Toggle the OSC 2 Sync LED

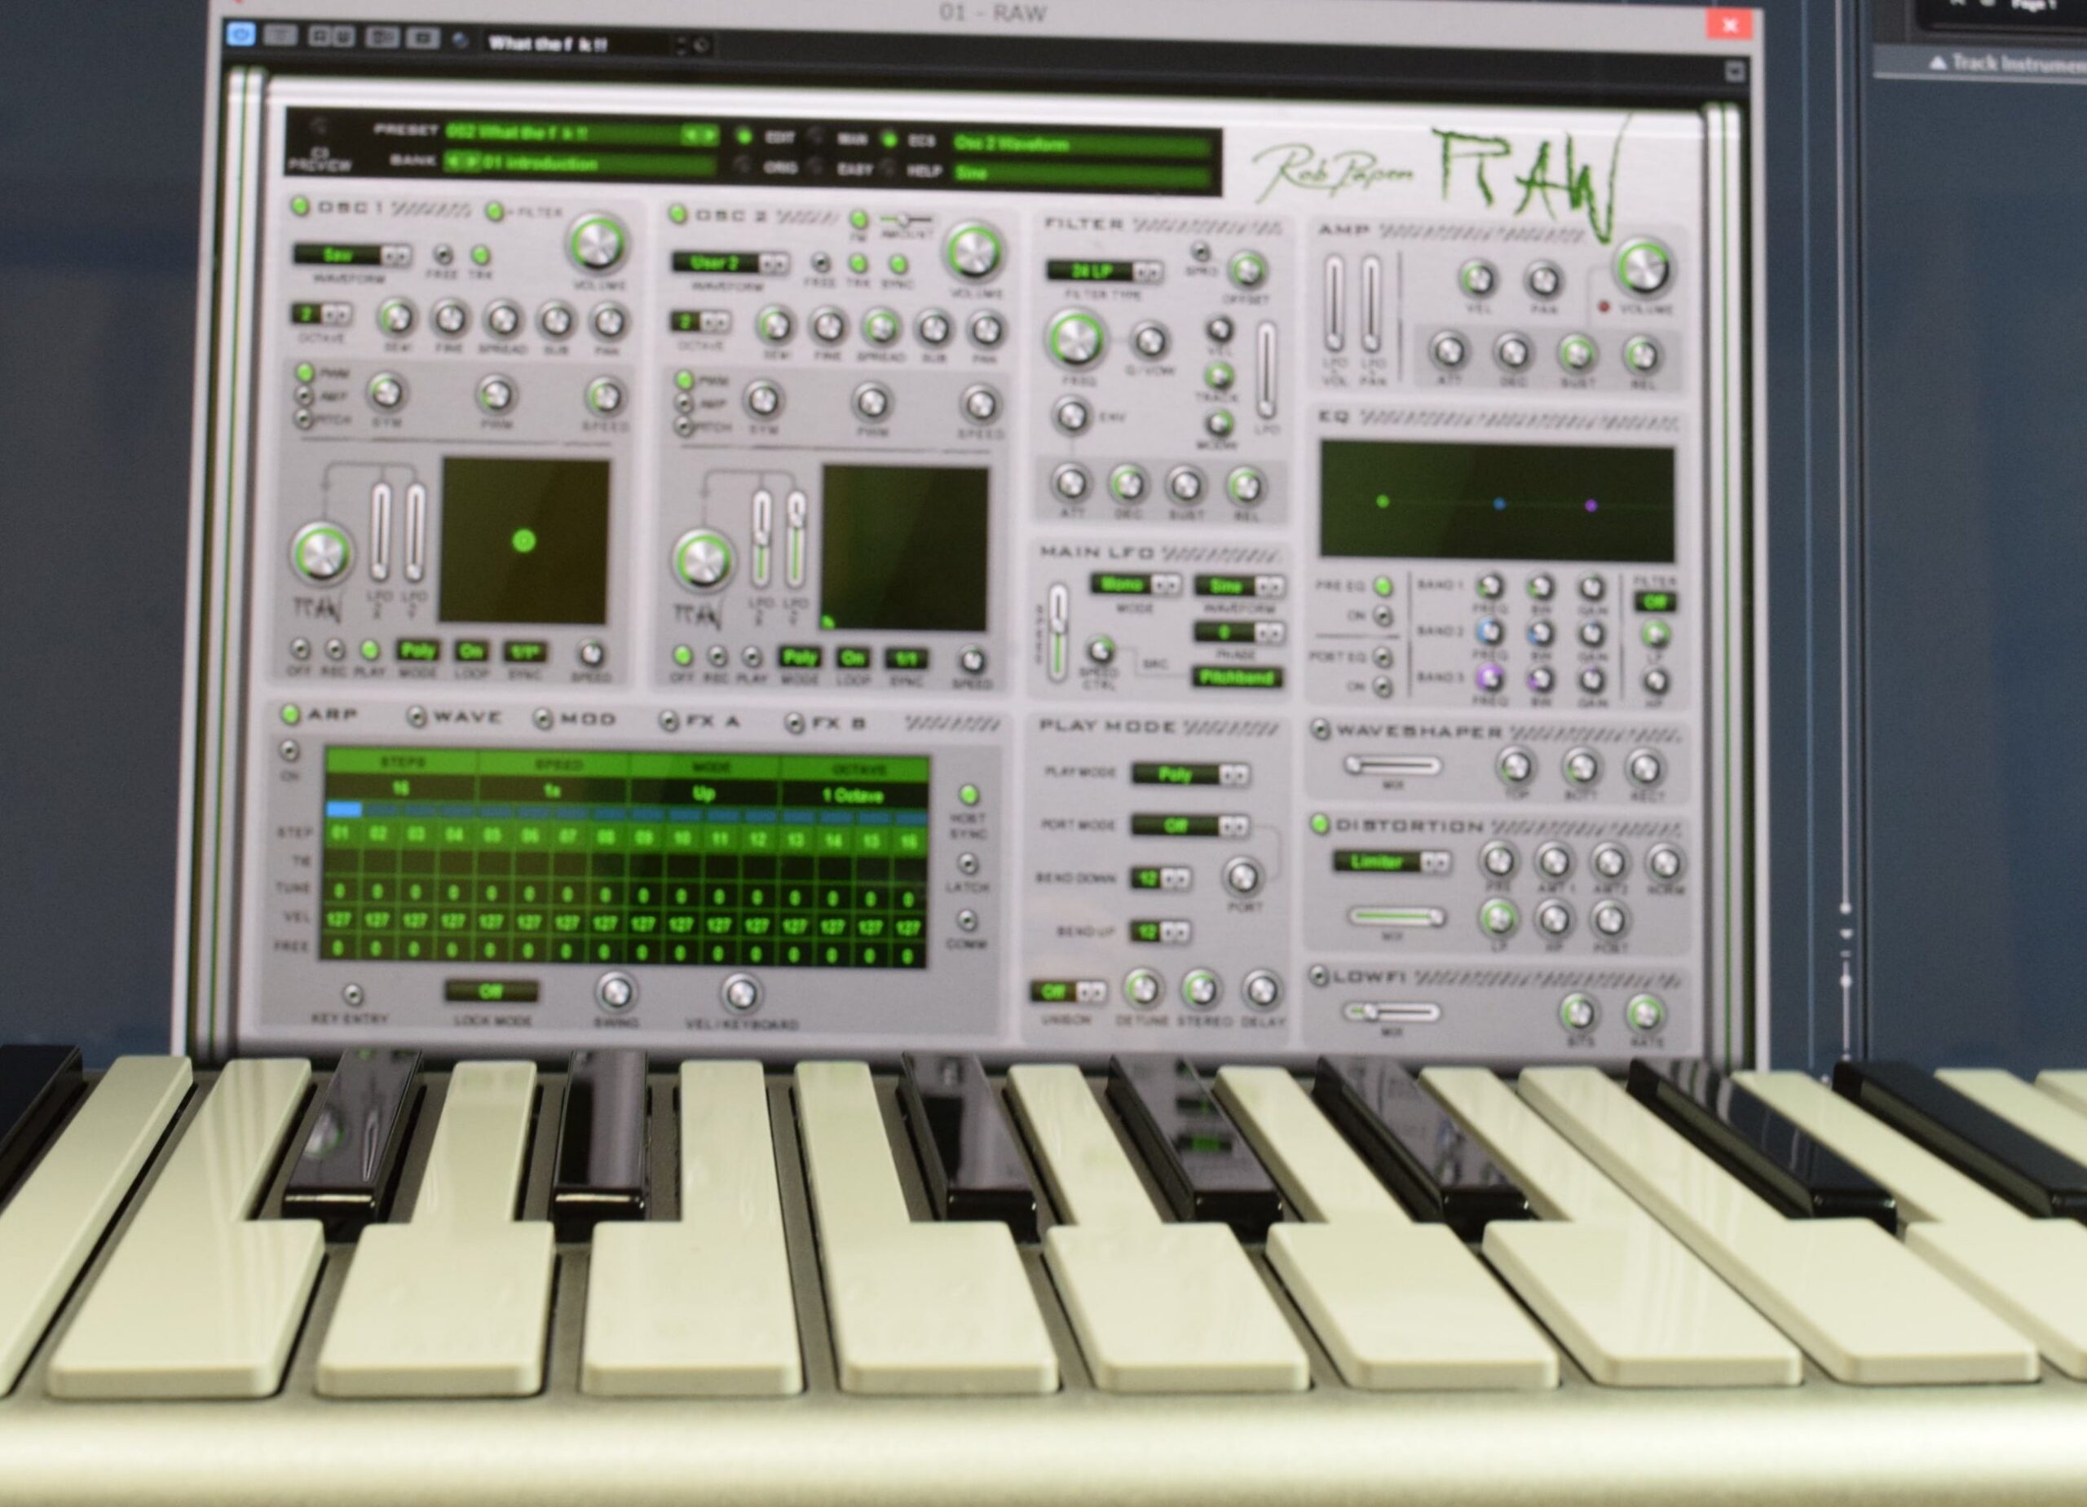[898, 265]
